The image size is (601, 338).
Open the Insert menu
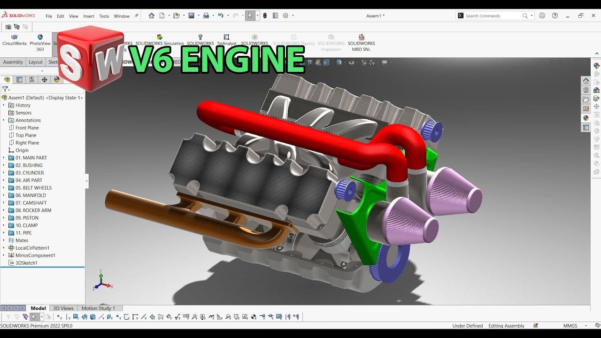coord(89,16)
